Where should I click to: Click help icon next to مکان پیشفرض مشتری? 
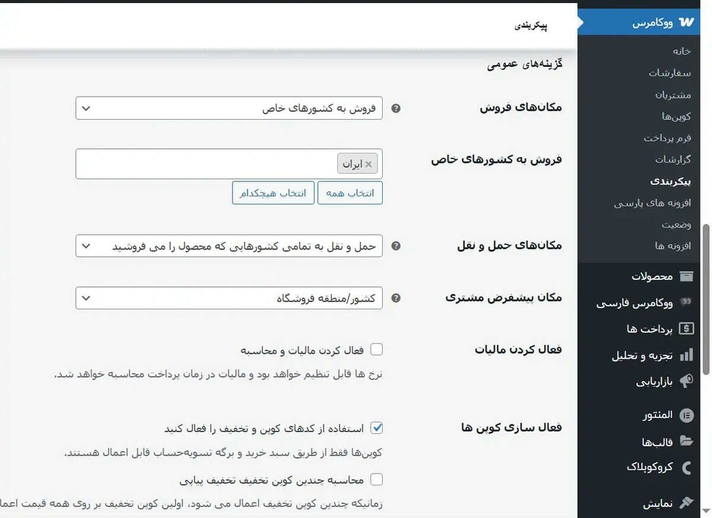(x=396, y=298)
